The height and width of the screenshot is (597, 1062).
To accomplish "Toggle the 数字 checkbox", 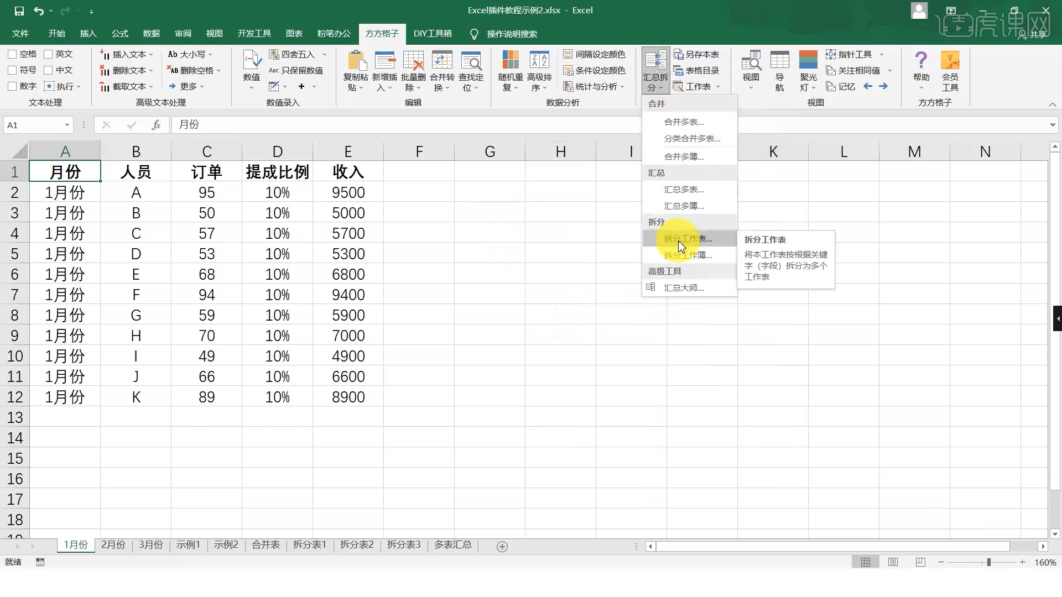I will [12, 86].
